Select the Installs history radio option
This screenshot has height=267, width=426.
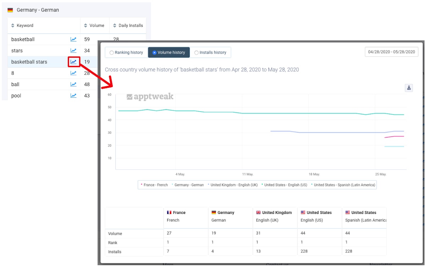[210, 52]
